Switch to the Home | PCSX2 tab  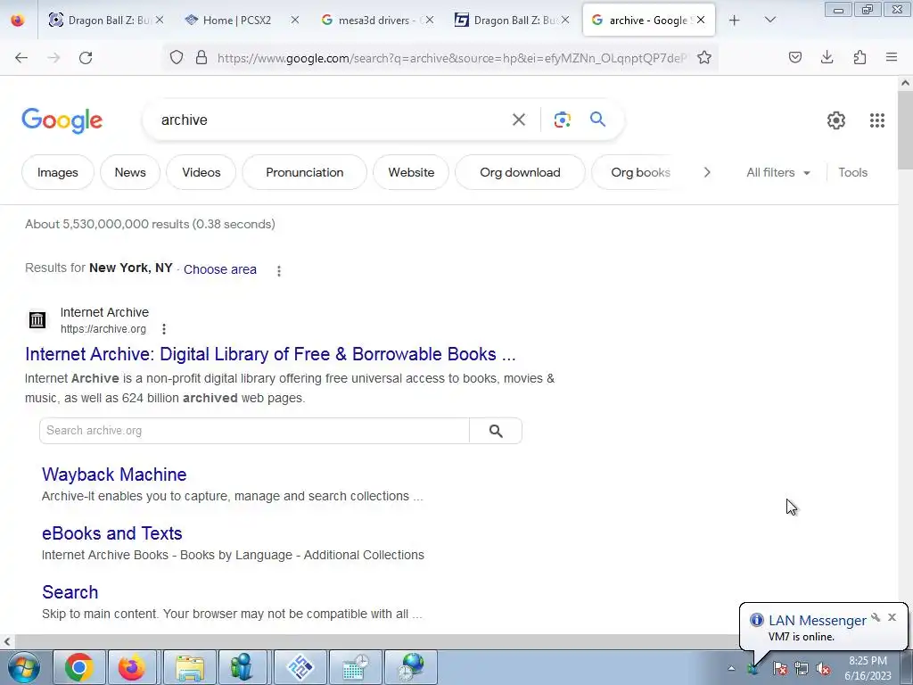(x=236, y=20)
